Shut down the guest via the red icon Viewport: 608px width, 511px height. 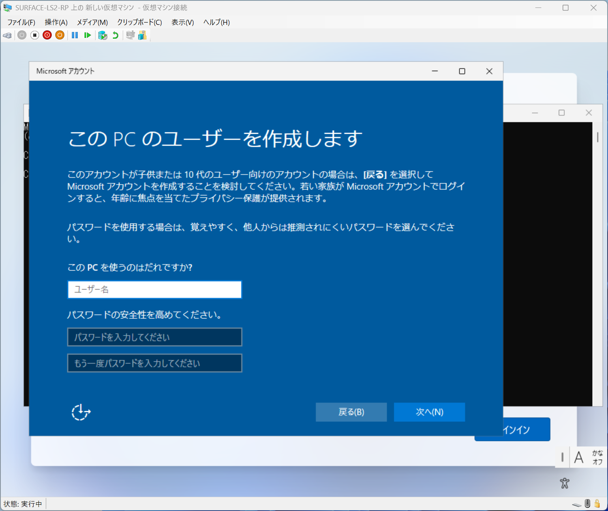tap(47, 35)
